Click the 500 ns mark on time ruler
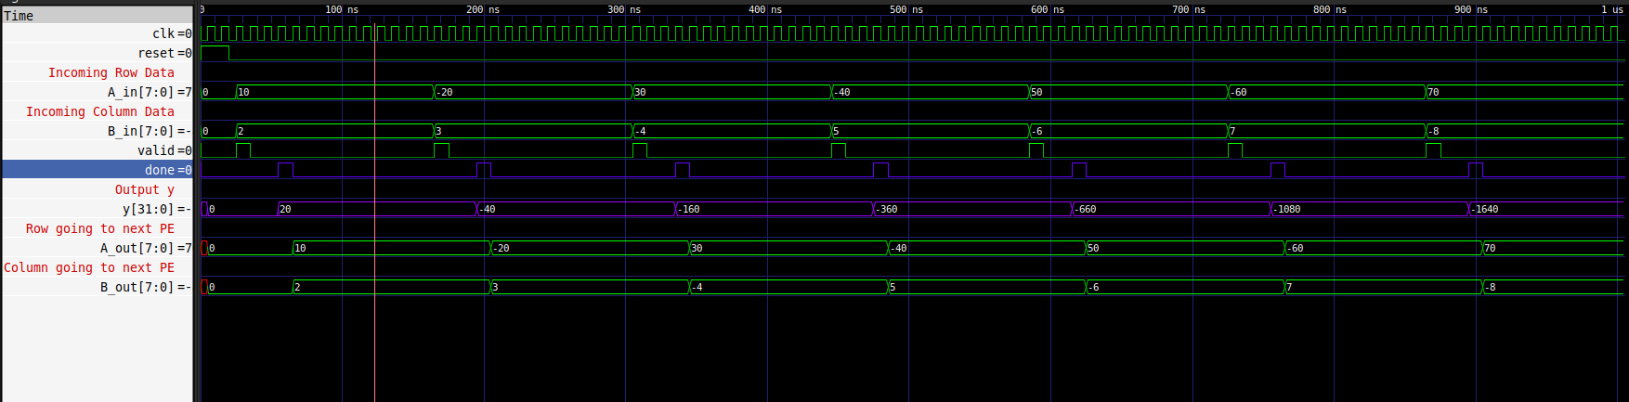This screenshot has width=1629, height=402. (x=906, y=9)
